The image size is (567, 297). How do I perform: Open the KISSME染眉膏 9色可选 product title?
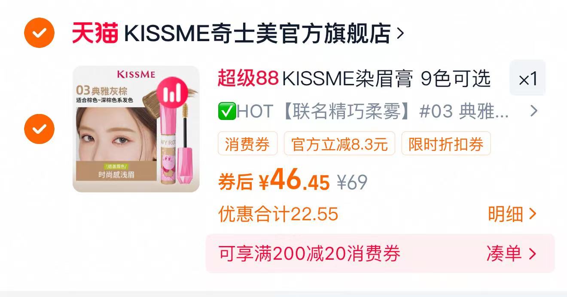pos(386,79)
